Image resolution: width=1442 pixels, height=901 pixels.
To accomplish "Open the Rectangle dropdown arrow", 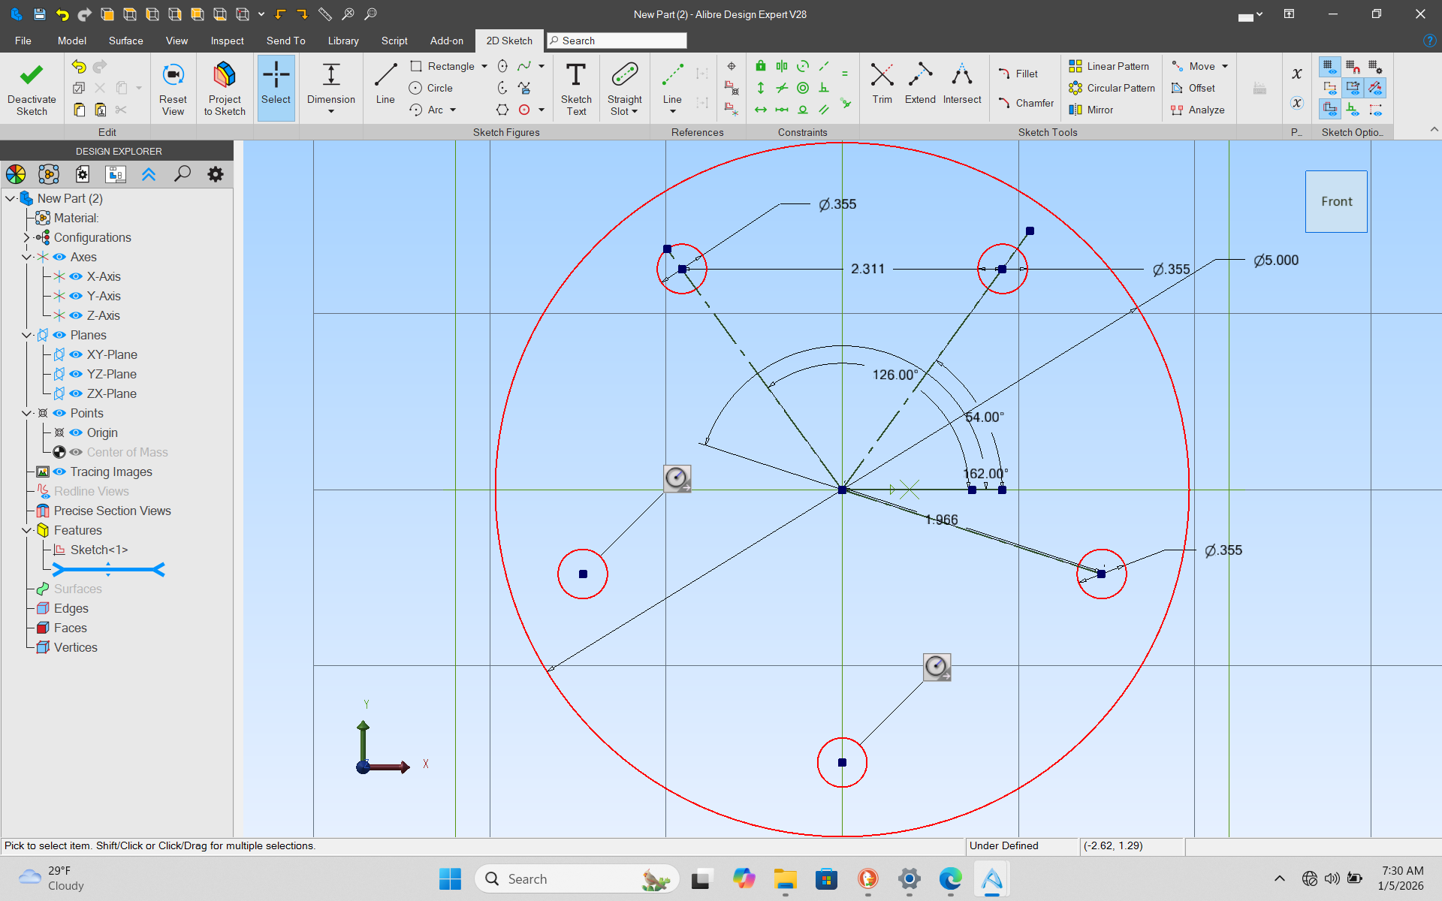I will (484, 66).
